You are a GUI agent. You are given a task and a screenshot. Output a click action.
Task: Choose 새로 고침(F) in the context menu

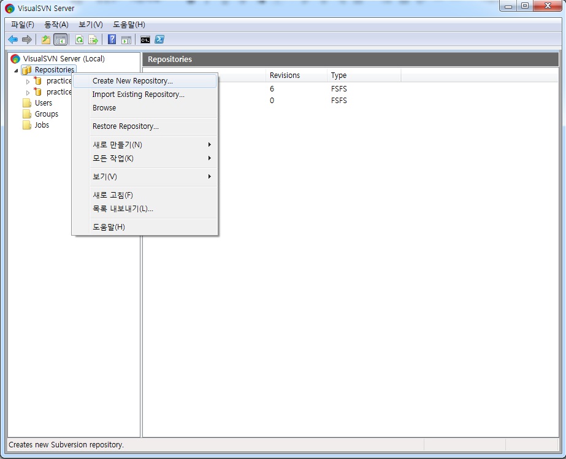pyautogui.click(x=145, y=195)
